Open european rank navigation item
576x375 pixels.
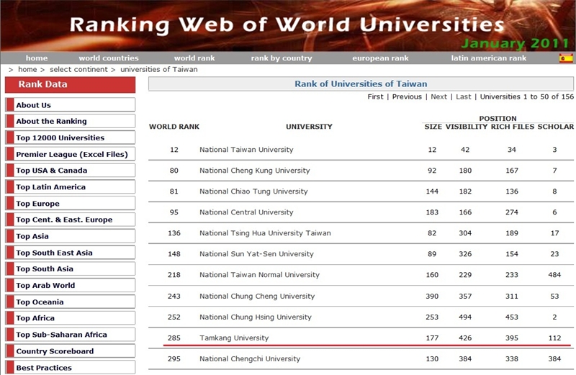[380, 58]
